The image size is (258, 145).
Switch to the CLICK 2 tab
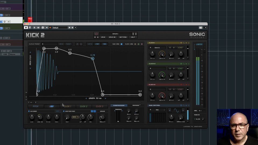pos(84,106)
